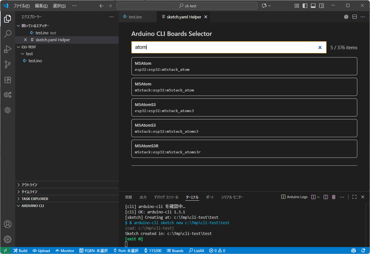Maximize the terminal panel size

(x=354, y=197)
